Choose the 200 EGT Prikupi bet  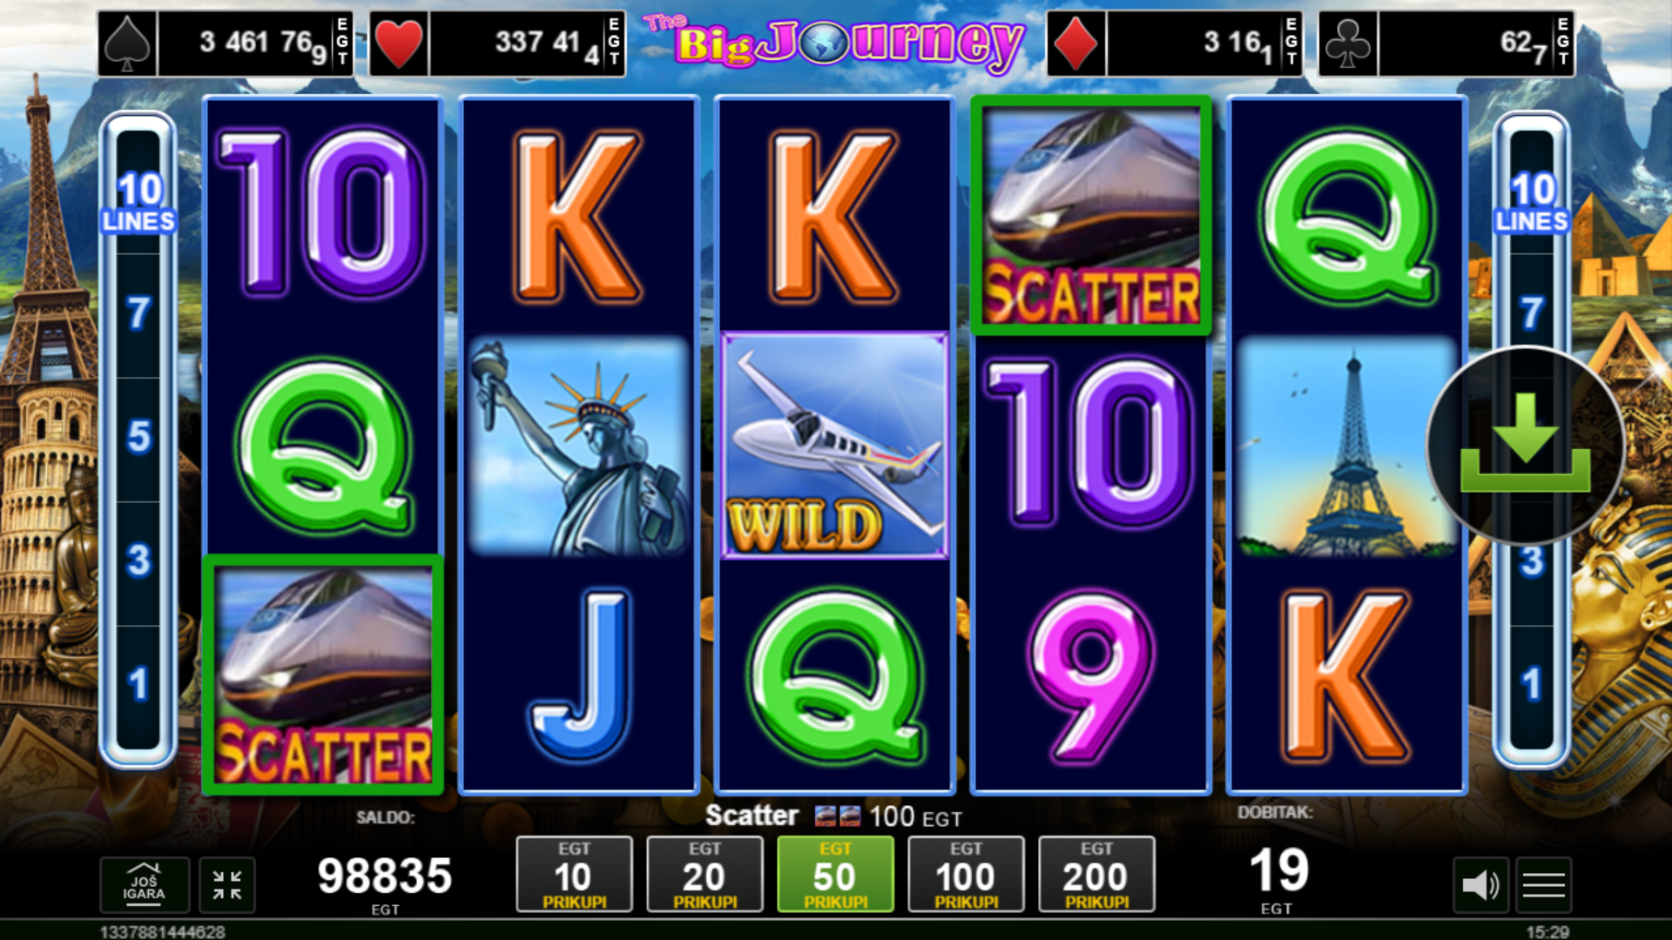pyautogui.click(x=1096, y=874)
